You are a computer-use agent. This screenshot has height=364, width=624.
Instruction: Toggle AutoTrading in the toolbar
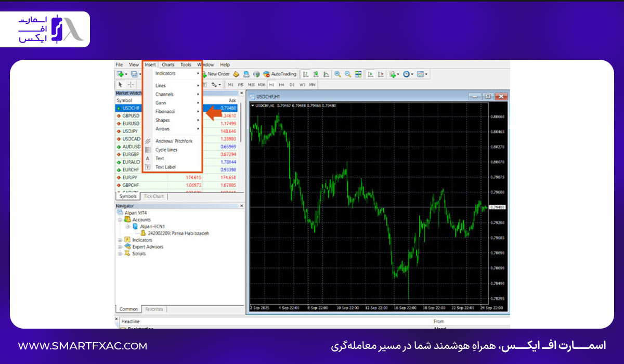280,74
